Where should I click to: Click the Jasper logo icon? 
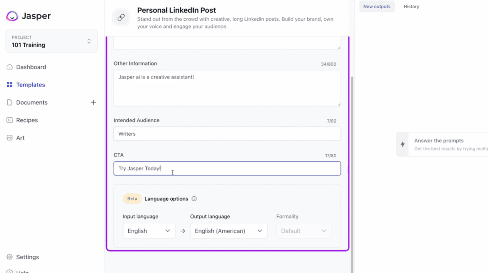(12, 16)
